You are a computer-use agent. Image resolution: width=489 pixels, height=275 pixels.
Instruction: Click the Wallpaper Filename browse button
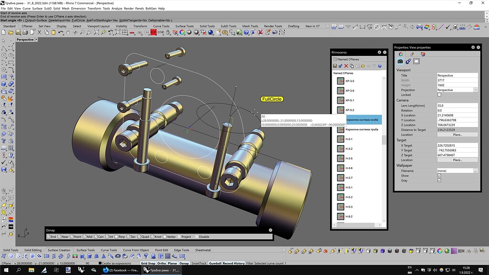(x=475, y=170)
